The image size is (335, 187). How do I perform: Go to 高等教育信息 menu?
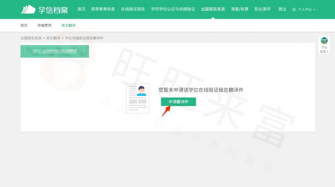tap(103, 9)
